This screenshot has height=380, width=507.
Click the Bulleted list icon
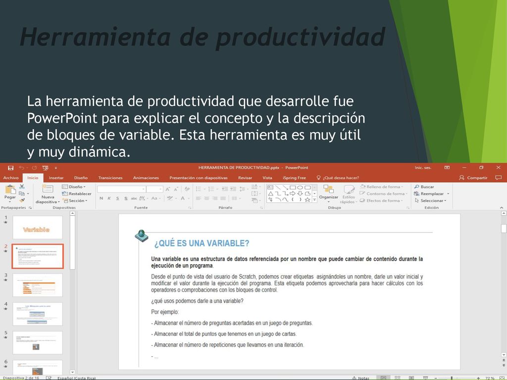click(x=198, y=189)
